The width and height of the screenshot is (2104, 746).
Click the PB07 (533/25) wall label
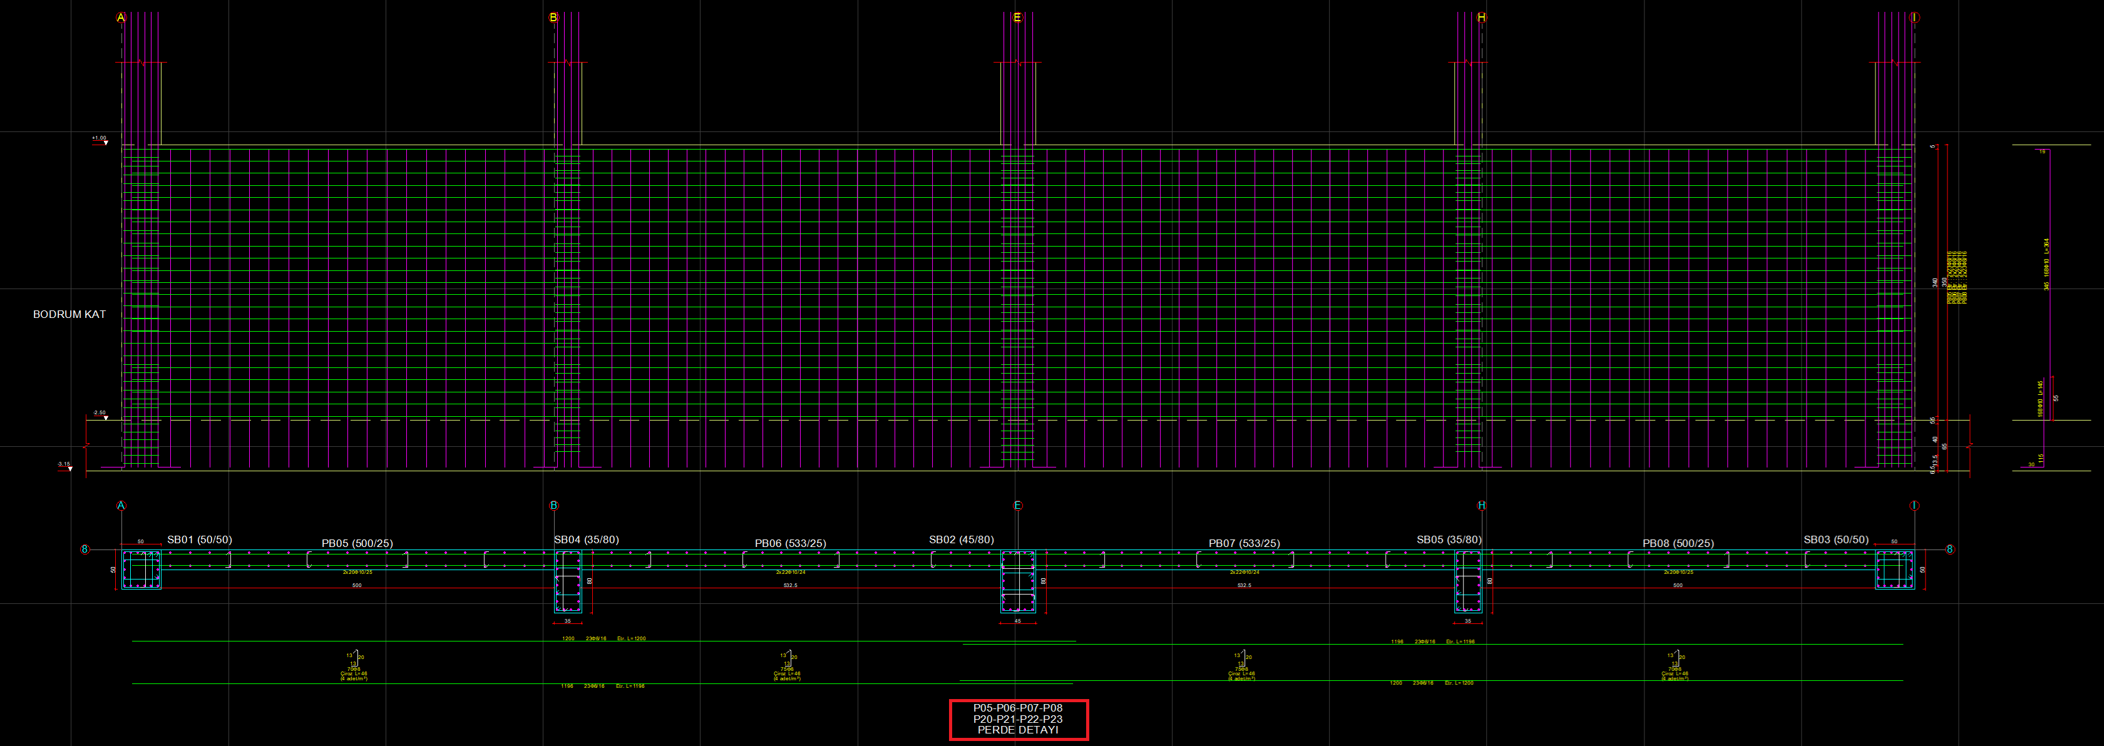pos(1244,543)
